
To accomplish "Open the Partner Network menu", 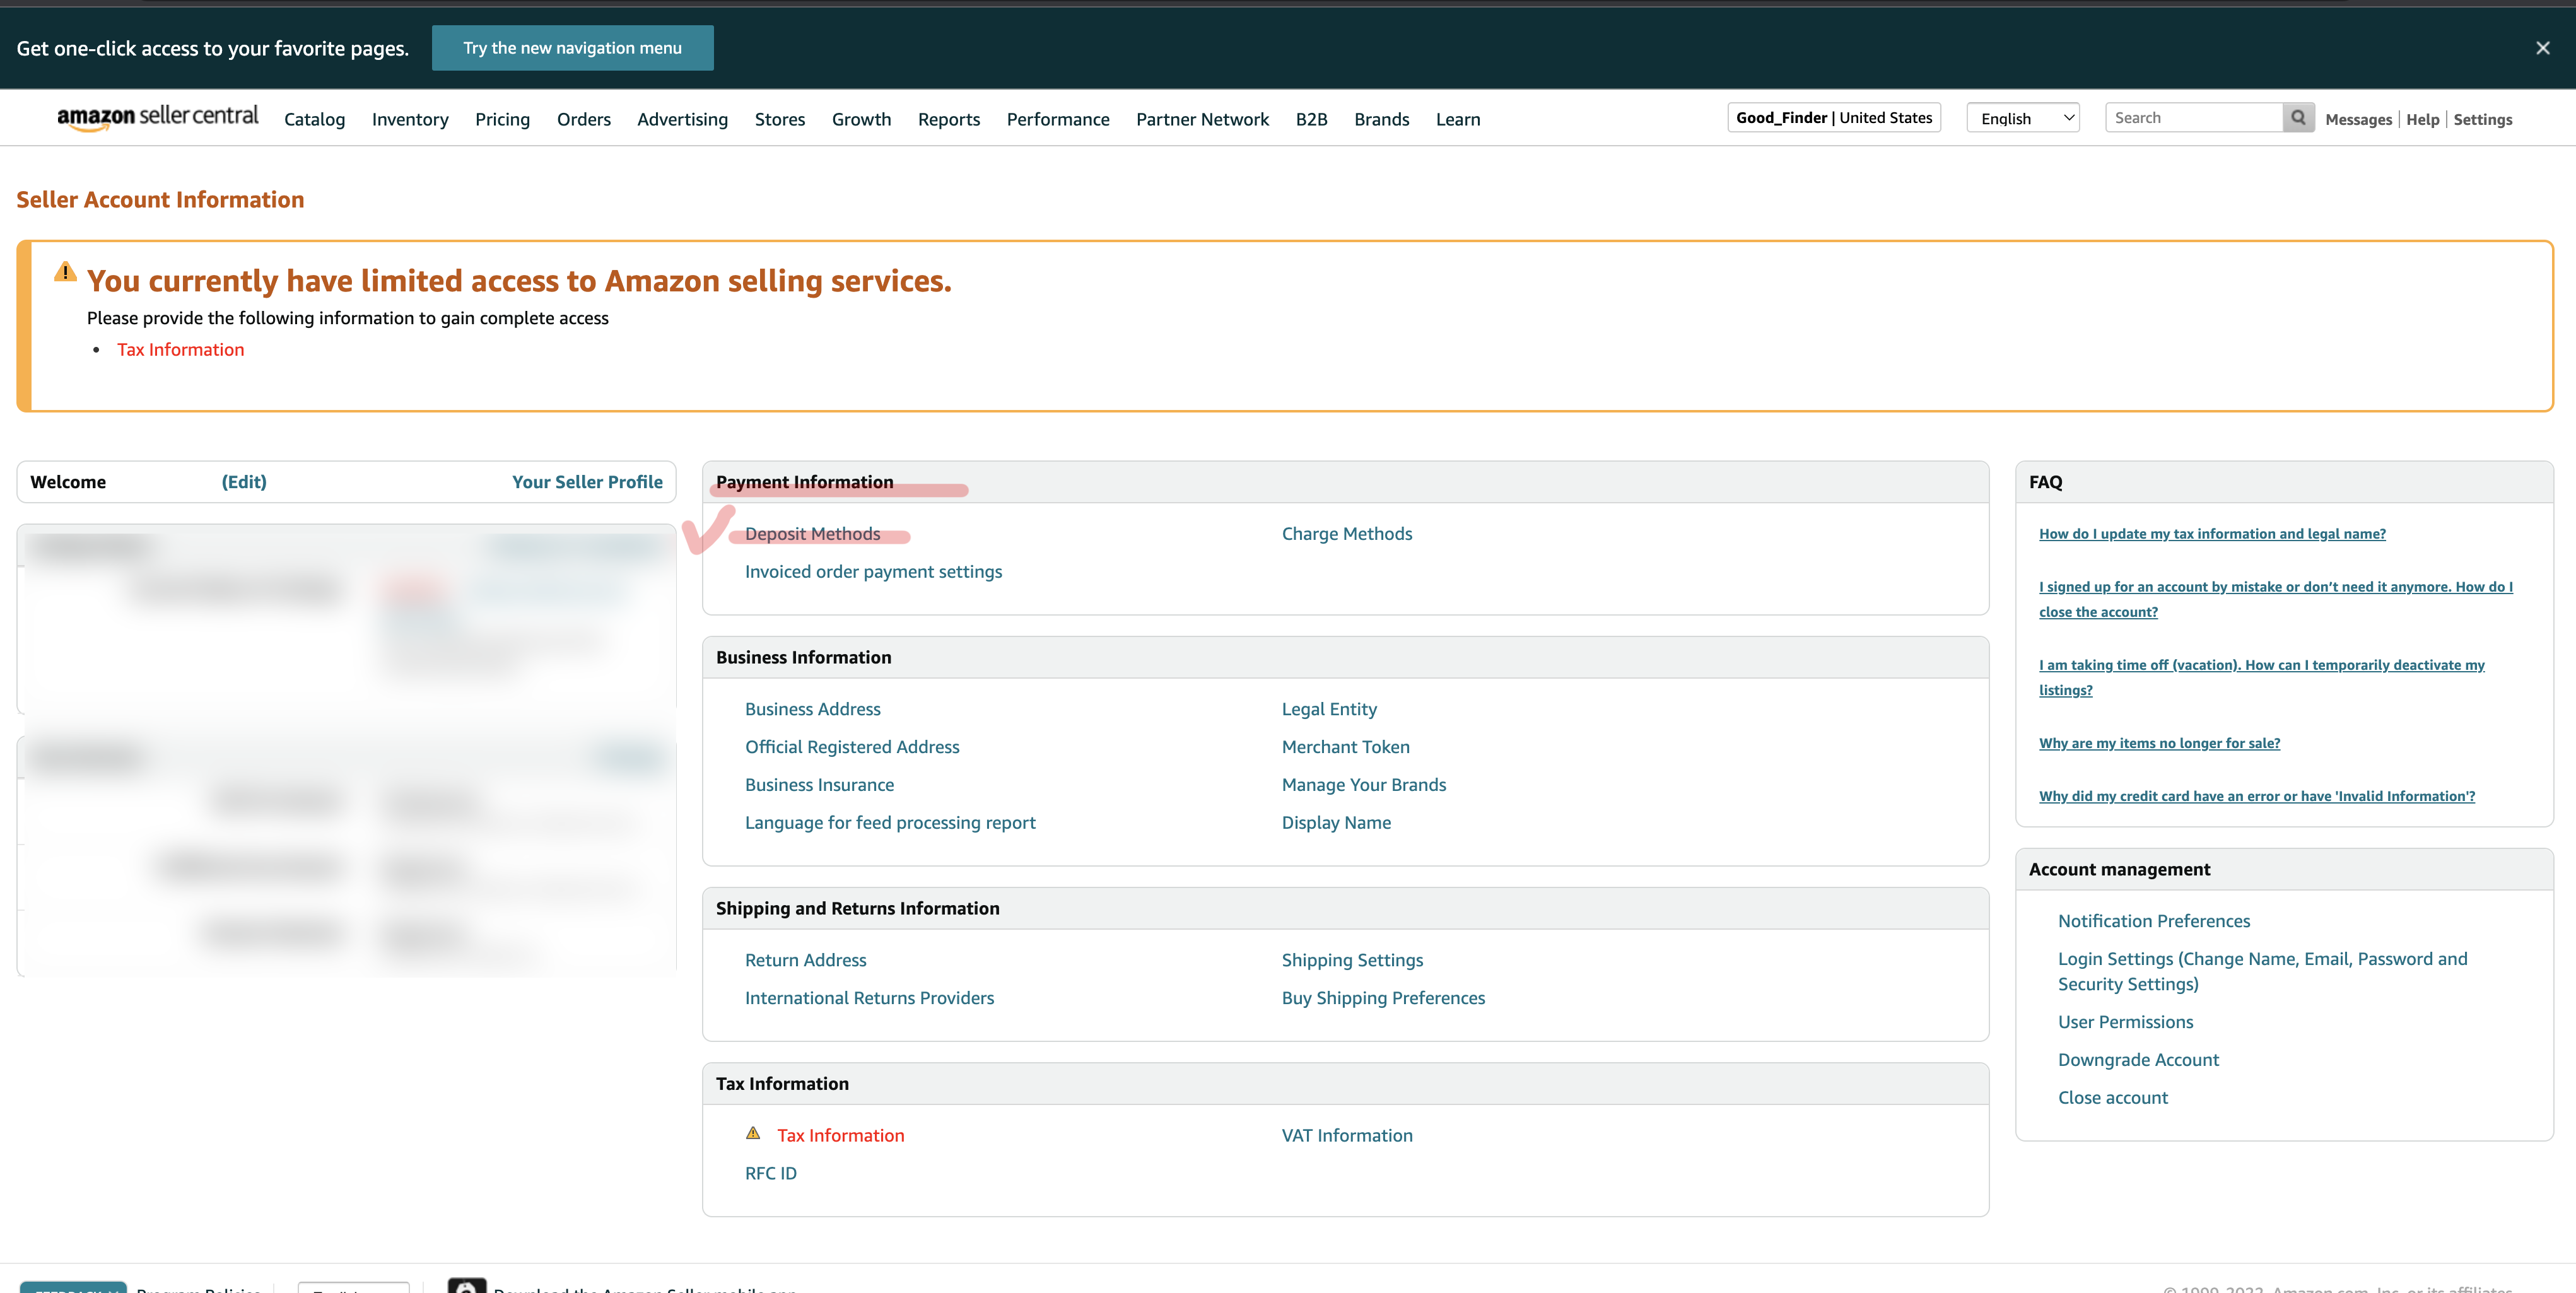I will point(1202,119).
